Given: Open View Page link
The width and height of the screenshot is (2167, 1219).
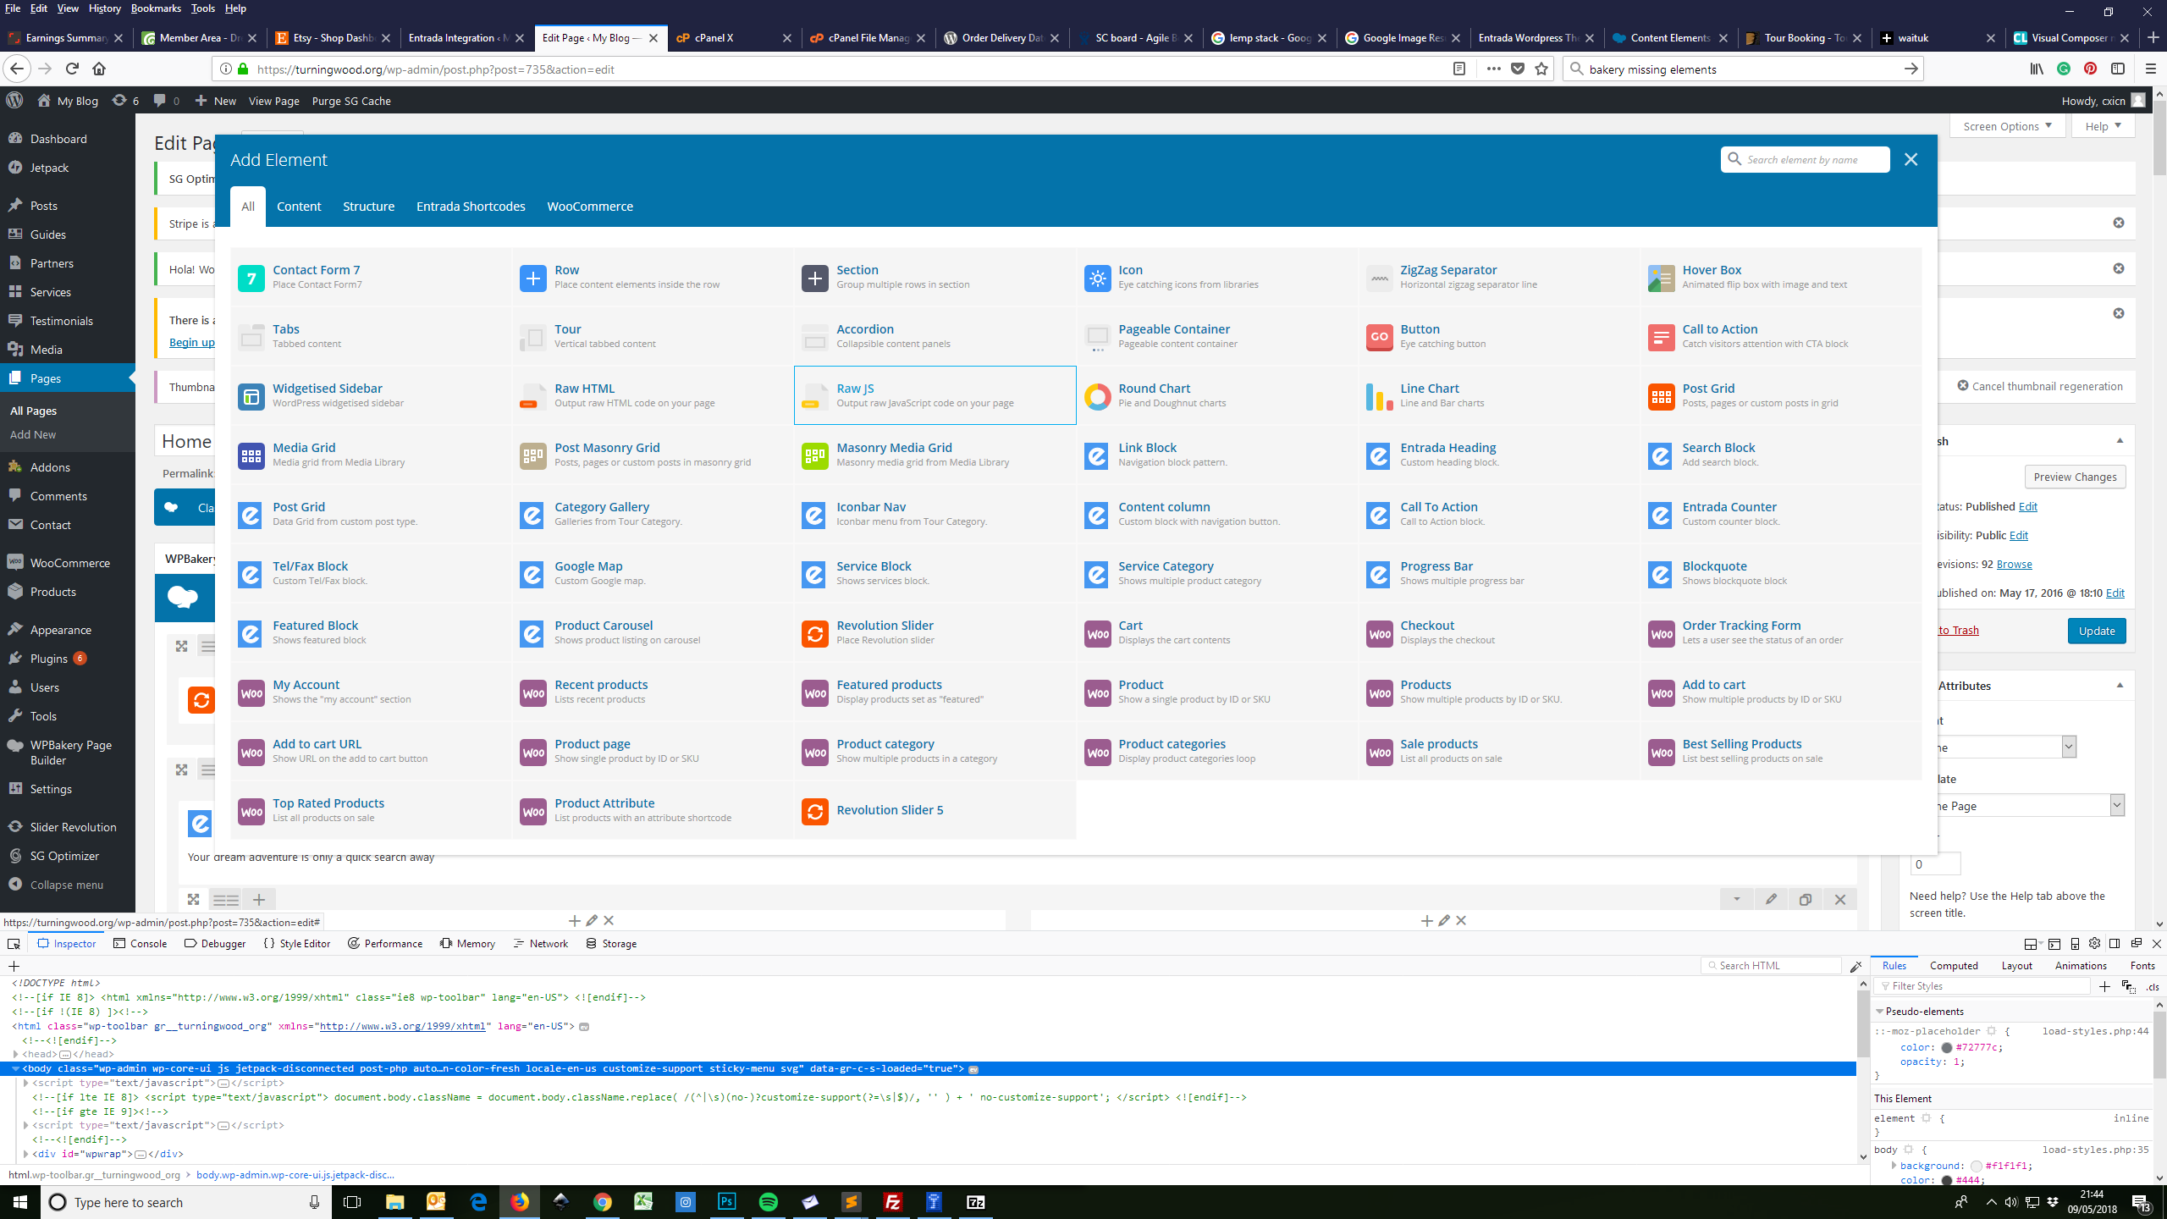Looking at the screenshot, I should pos(273,101).
